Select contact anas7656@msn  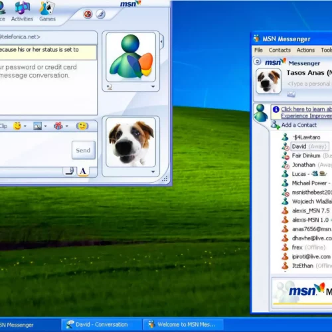click(312, 229)
